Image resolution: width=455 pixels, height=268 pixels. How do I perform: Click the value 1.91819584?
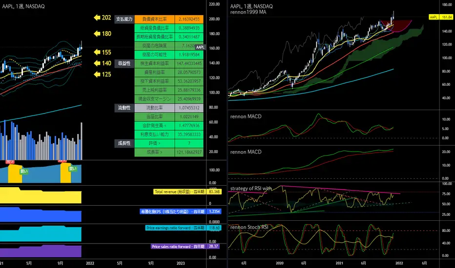click(x=189, y=55)
